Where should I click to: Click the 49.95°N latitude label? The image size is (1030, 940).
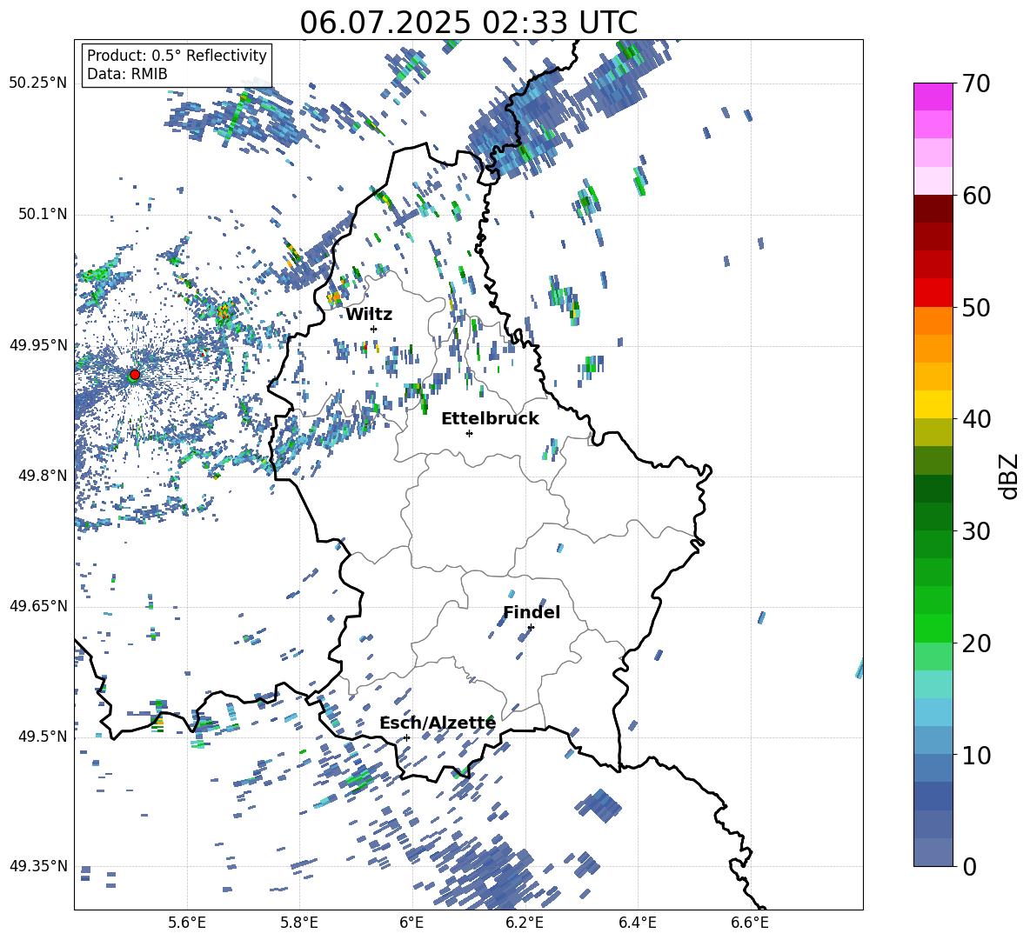[38, 345]
